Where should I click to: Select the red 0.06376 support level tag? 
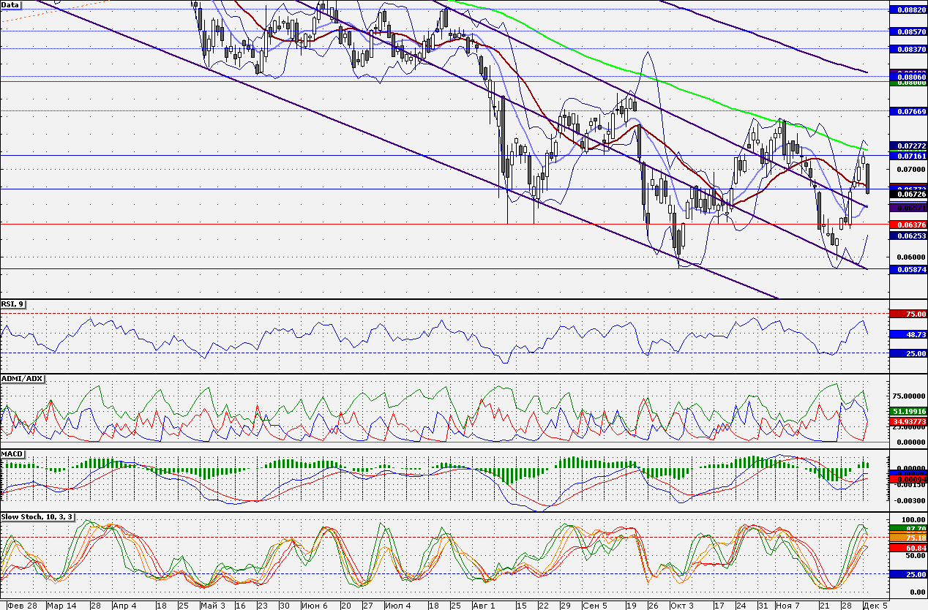point(908,224)
